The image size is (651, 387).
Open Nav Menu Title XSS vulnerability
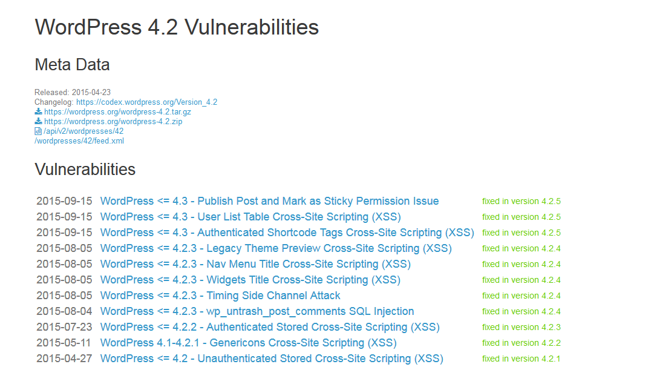tap(255, 264)
